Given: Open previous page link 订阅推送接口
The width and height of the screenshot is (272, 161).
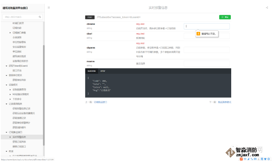Looking at the screenshot, I should (x=100, y=102).
